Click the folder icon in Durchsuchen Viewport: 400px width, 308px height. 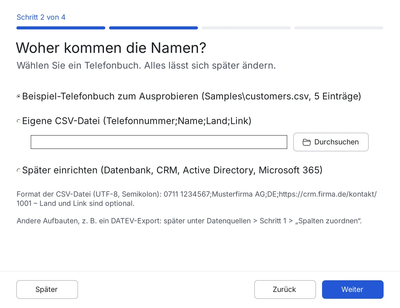(307, 142)
